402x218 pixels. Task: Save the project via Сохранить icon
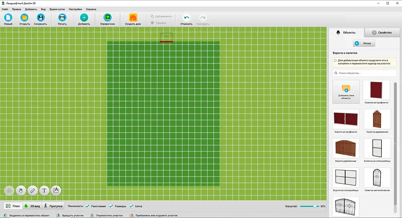[41, 18]
